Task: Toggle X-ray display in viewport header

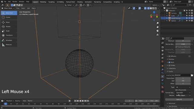Action: point(145,8)
